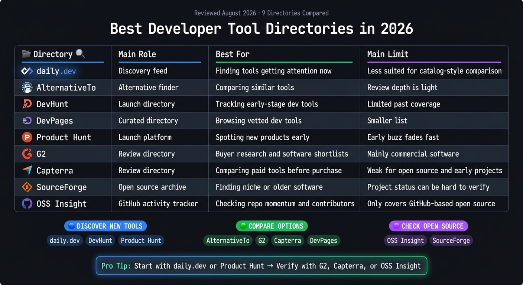Click the 'Alternative finder' cell
The height and width of the screenshot is (285, 523).
pos(148,88)
